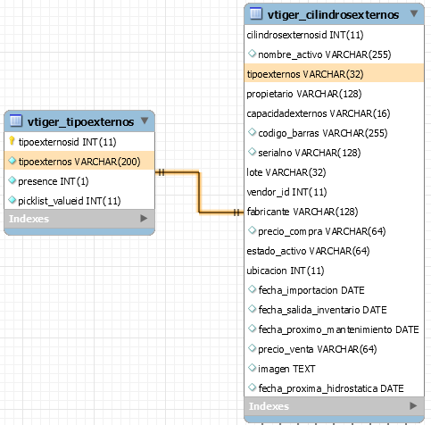
Task: Click the vtiger_tipoexternos table icon
Action: click(x=16, y=121)
